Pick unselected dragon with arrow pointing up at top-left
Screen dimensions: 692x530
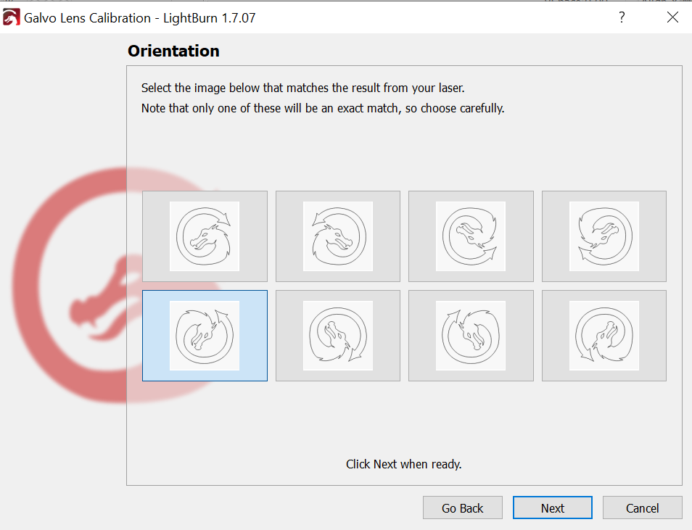click(x=471, y=336)
